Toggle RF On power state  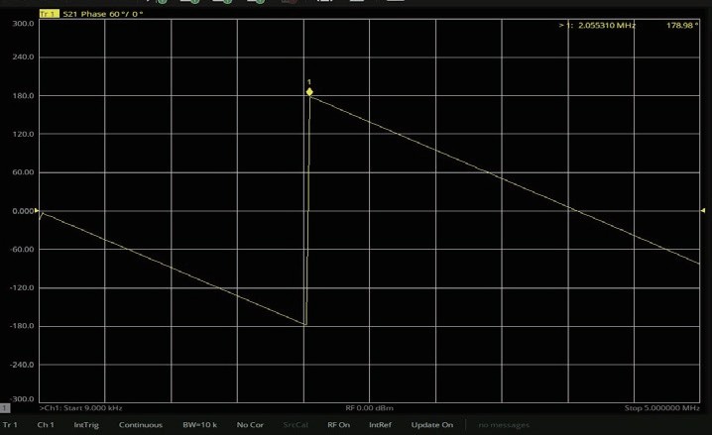[338, 425]
